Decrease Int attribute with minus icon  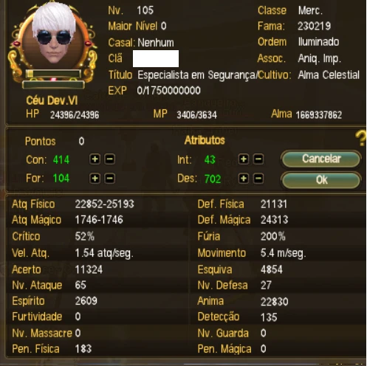[258, 159]
